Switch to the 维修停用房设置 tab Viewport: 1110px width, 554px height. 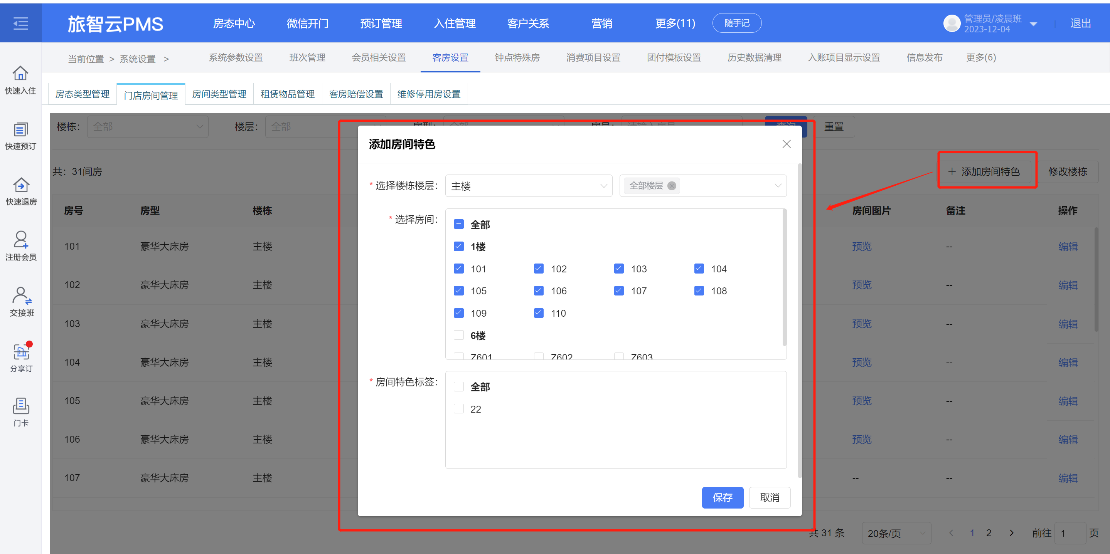[428, 94]
